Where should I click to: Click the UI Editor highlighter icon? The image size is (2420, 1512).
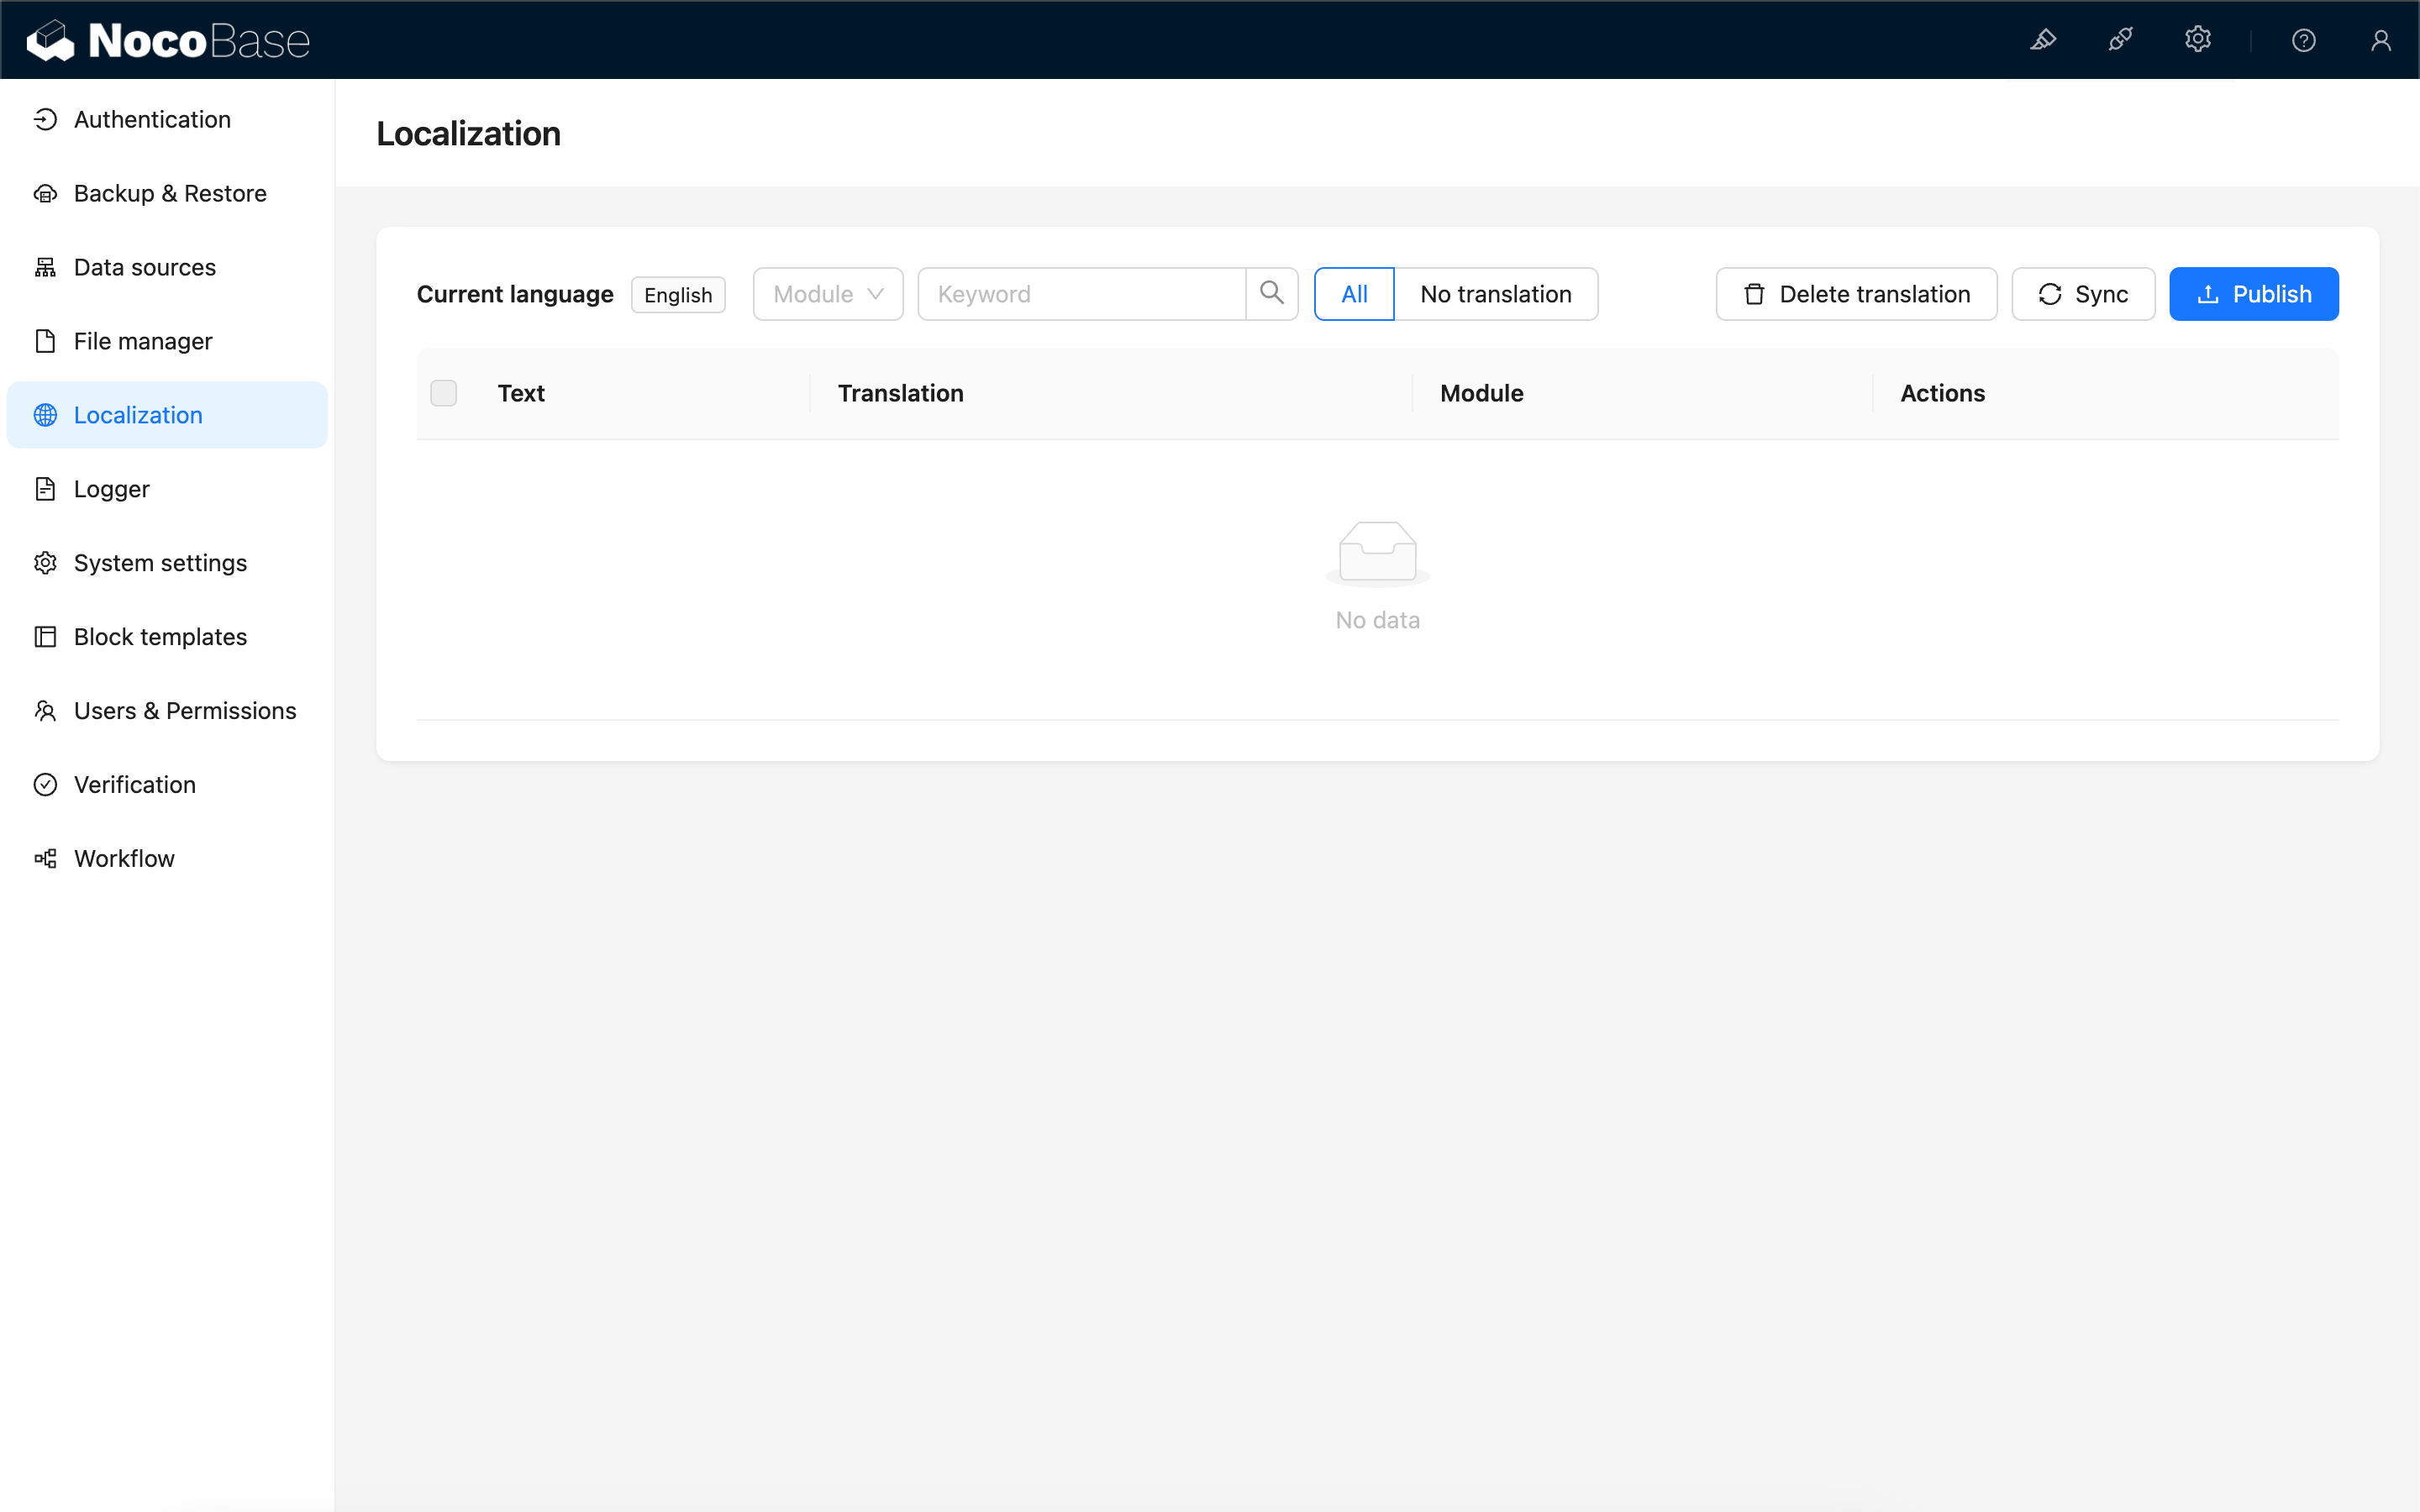point(2043,40)
